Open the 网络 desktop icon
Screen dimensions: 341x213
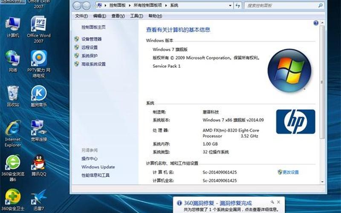pyautogui.click(x=13, y=61)
